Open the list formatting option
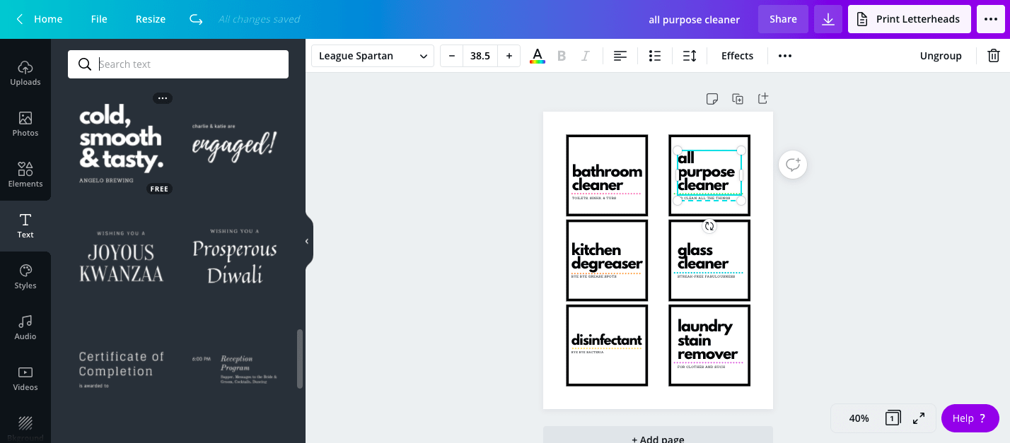This screenshot has width=1010, height=443. pos(655,56)
